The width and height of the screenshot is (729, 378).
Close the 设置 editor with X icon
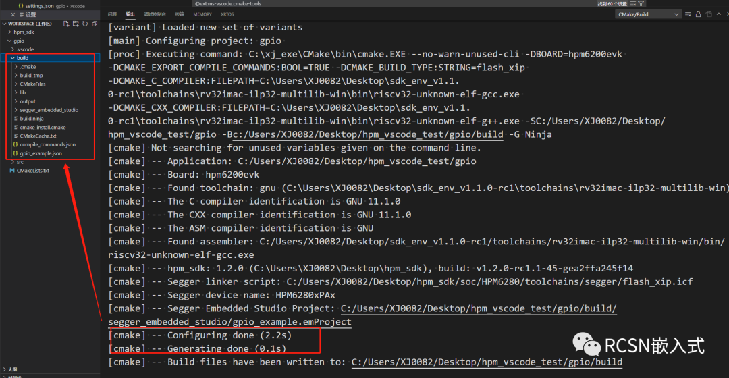coord(13,14)
